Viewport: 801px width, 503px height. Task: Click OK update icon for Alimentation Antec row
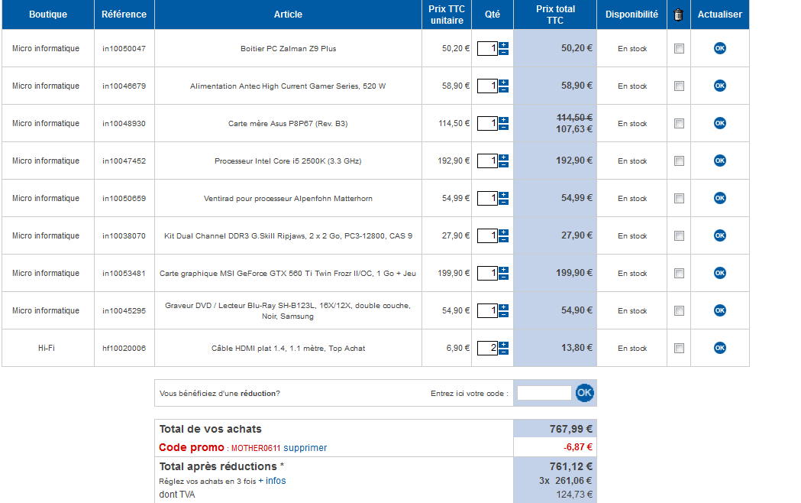(719, 86)
